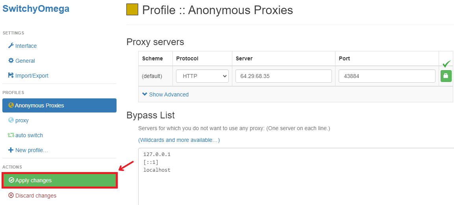
Task: Click the Port number input field
Action: [x=387, y=76]
